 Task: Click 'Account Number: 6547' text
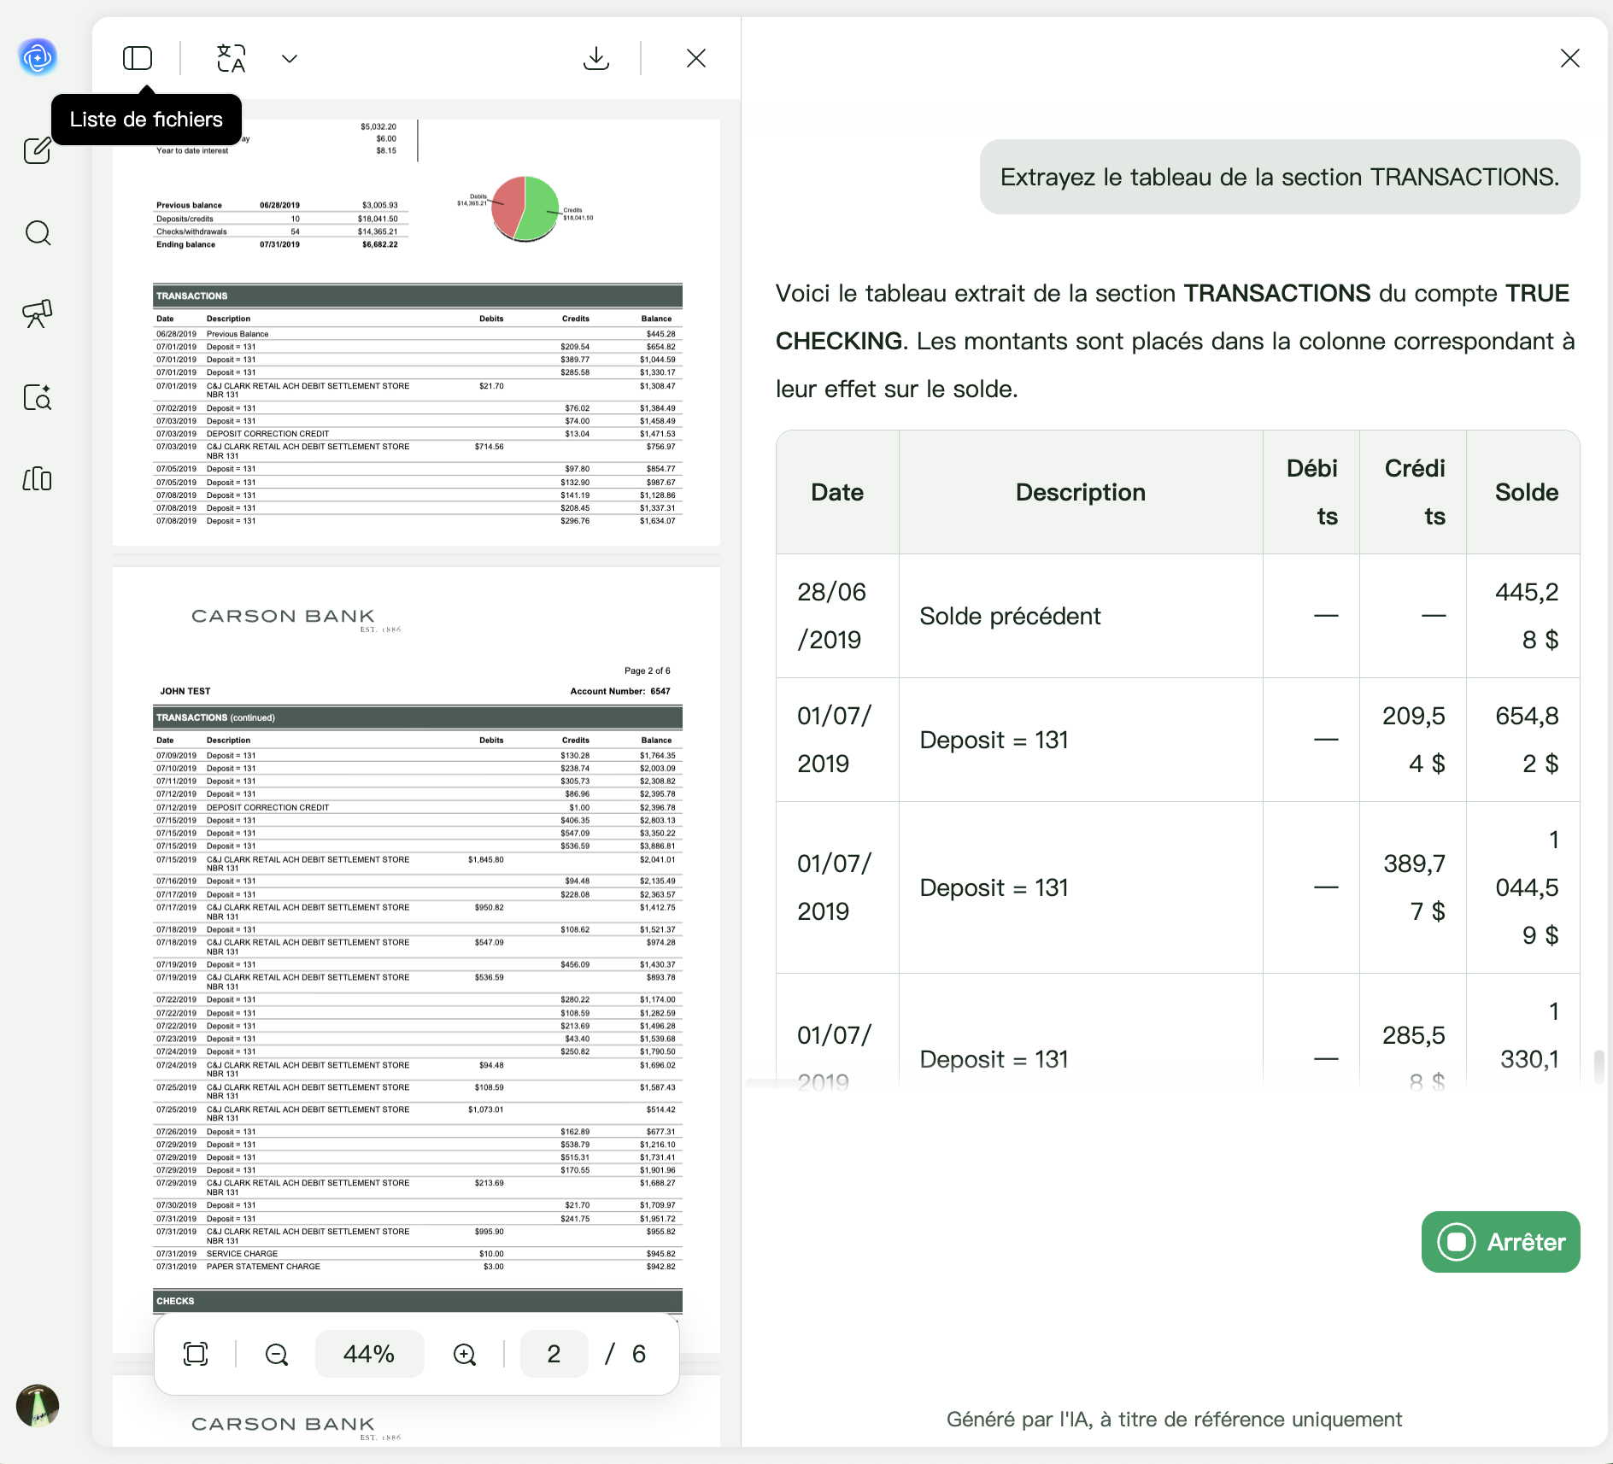(620, 691)
